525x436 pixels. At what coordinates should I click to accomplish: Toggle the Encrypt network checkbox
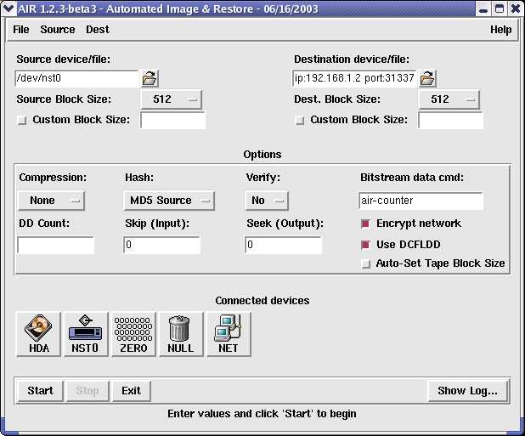(366, 224)
